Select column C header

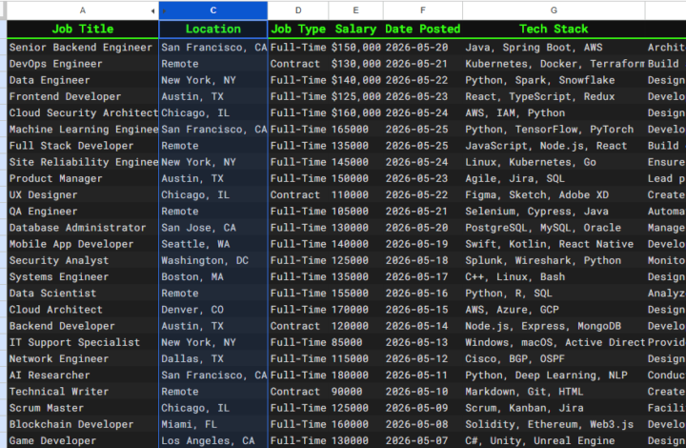[213, 10]
